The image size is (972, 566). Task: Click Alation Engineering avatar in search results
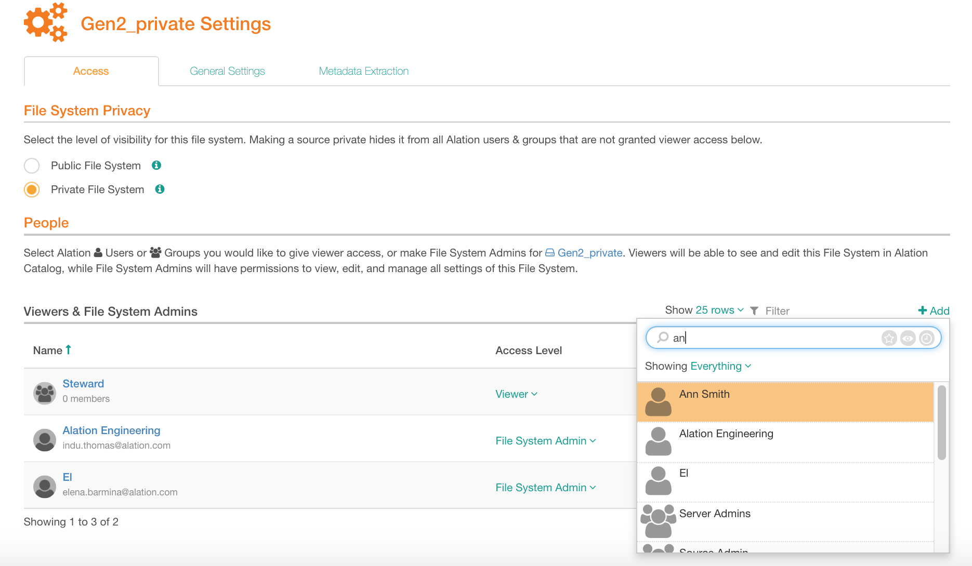click(x=659, y=441)
